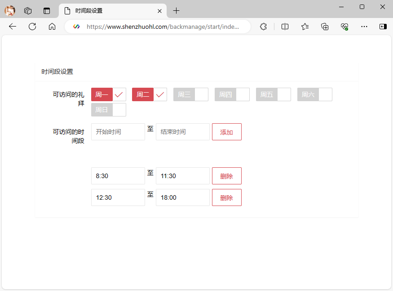
Task: Toggle split screen view icon
Action: pyautogui.click(x=285, y=27)
